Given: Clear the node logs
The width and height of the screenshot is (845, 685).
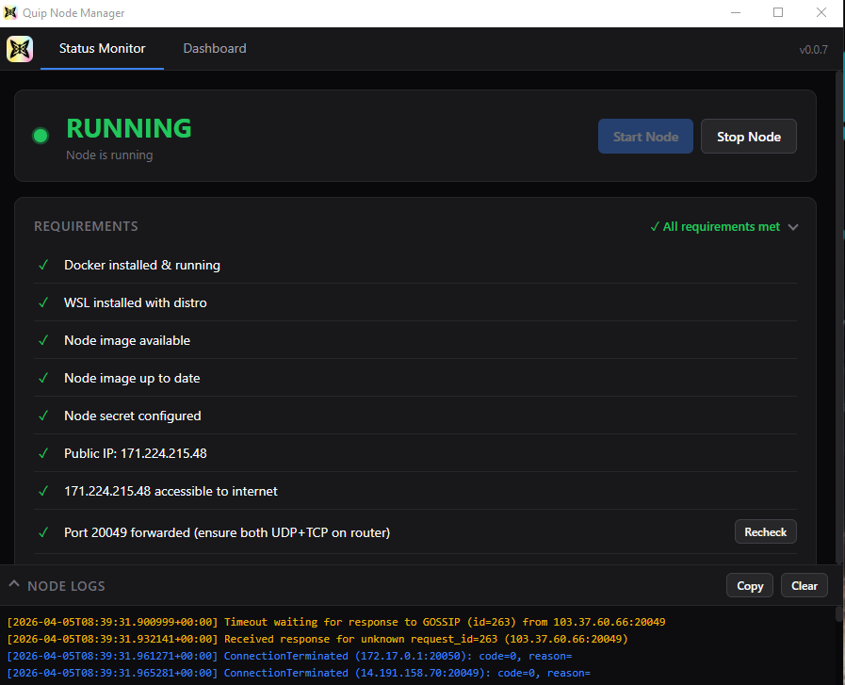Looking at the screenshot, I should click(x=804, y=585).
